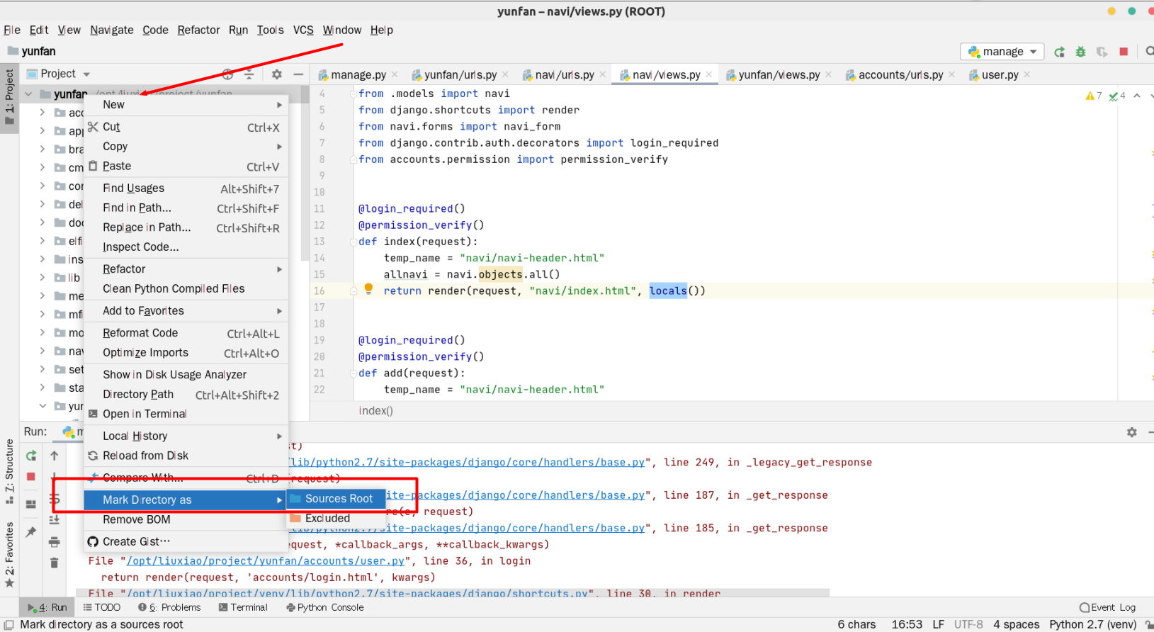The image size is (1154, 632).
Task: Click Reformat Code in context menu
Action: click(186, 333)
